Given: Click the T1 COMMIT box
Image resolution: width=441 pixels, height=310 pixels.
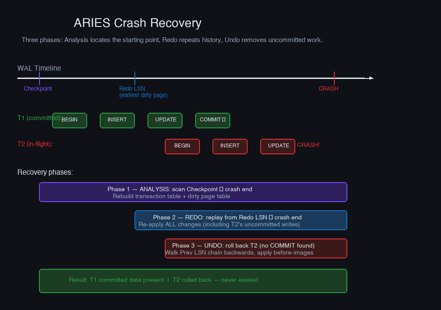Looking at the screenshot, I should click(x=212, y=120).
